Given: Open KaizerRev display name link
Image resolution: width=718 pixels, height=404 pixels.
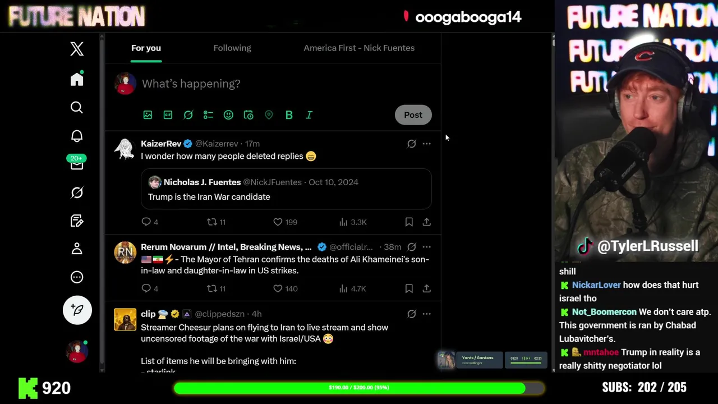Looking at the screenshot, I should click(x=161, y=144).
